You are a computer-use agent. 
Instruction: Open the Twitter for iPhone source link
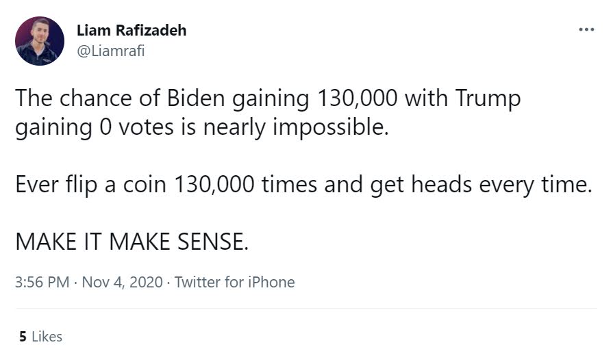(234, 282)
